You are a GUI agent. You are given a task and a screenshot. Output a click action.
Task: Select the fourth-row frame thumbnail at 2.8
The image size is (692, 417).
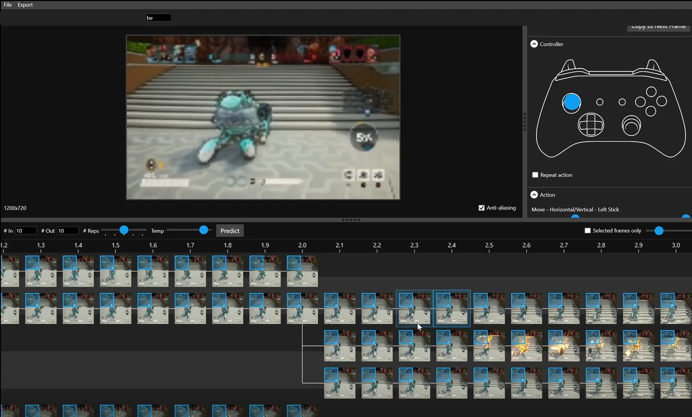point(601,383)
